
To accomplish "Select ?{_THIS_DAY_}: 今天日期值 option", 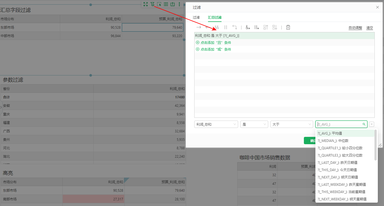I will (x=345, y=170).
